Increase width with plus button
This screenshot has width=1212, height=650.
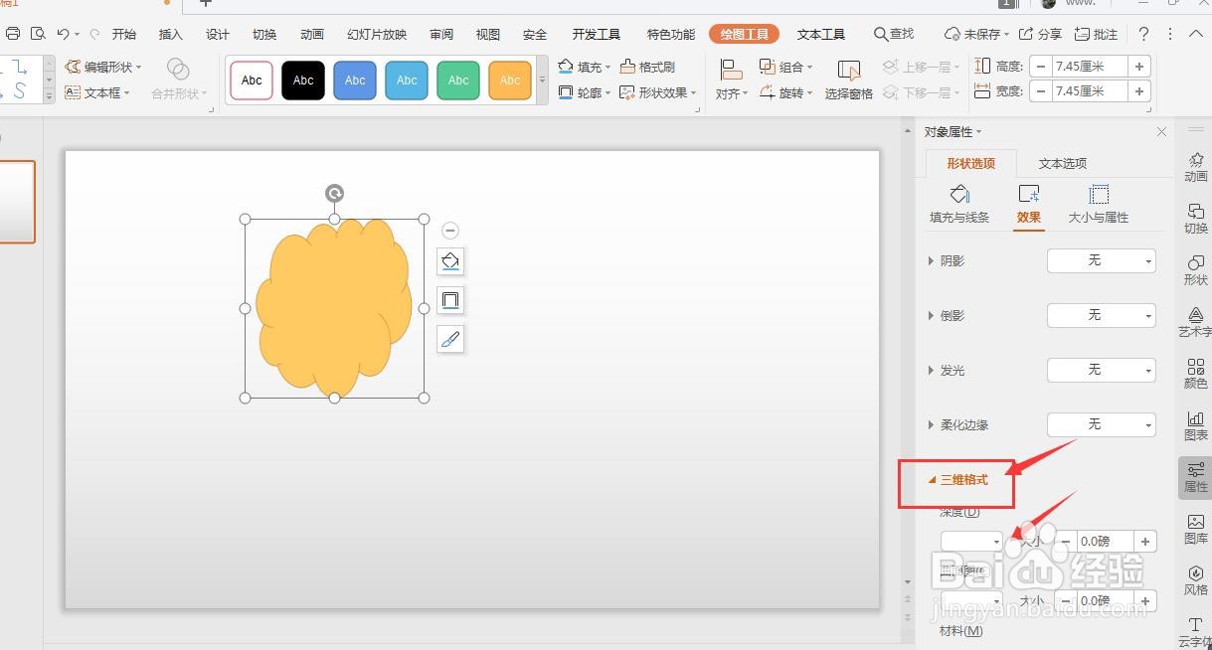click(x=1139, y=90)
